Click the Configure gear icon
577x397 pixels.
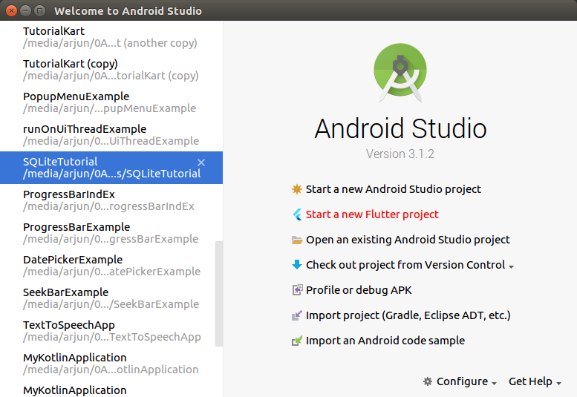tap(428, 381)
